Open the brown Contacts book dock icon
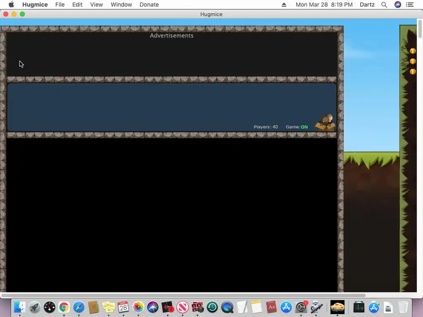 [x=94, y=307]
